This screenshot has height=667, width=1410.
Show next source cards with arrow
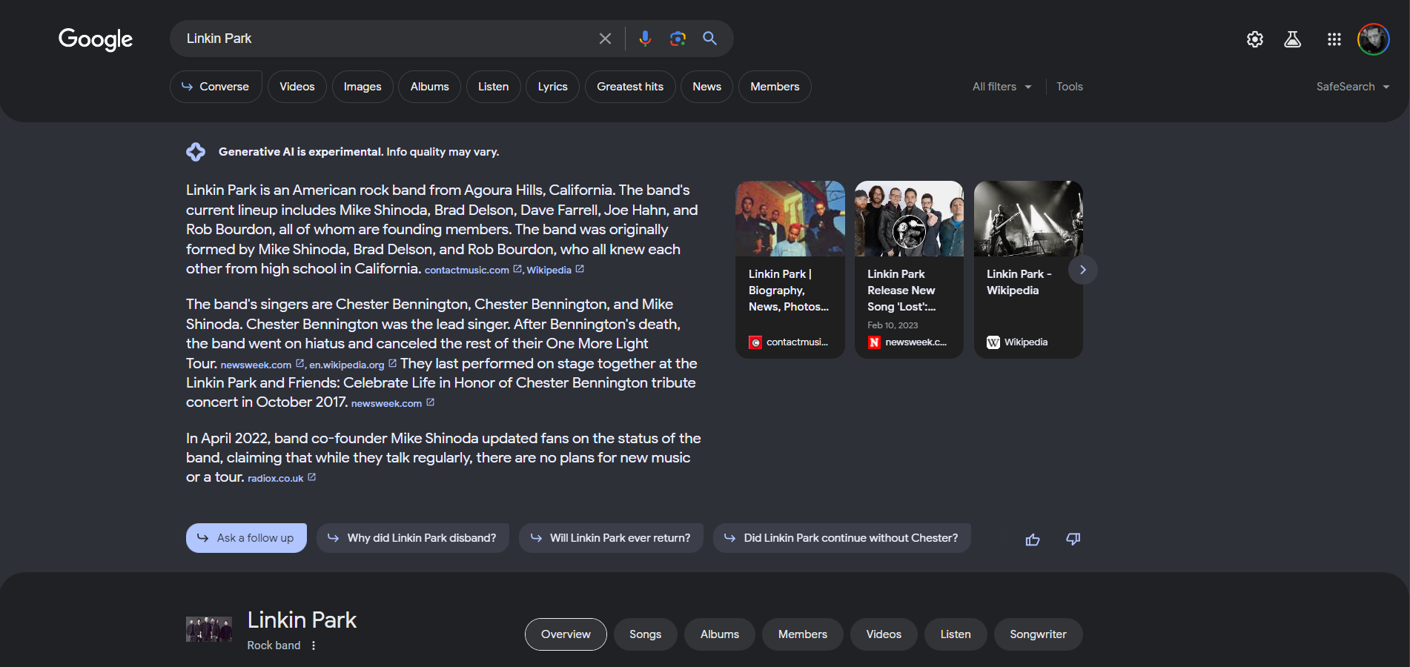[x=1082, y=270]
